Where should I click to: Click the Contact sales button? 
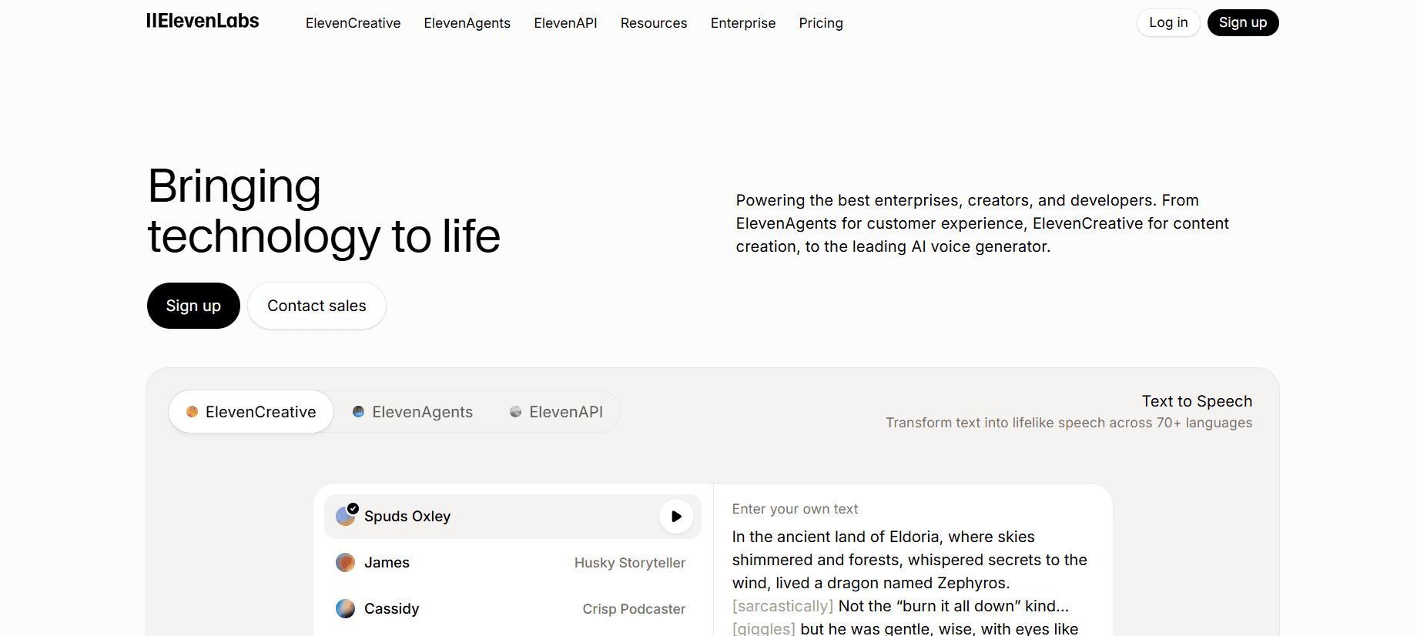click(317, 306)
